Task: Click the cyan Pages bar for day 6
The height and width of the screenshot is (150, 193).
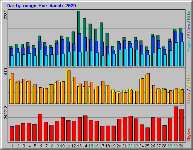Action: pos(41,58)
